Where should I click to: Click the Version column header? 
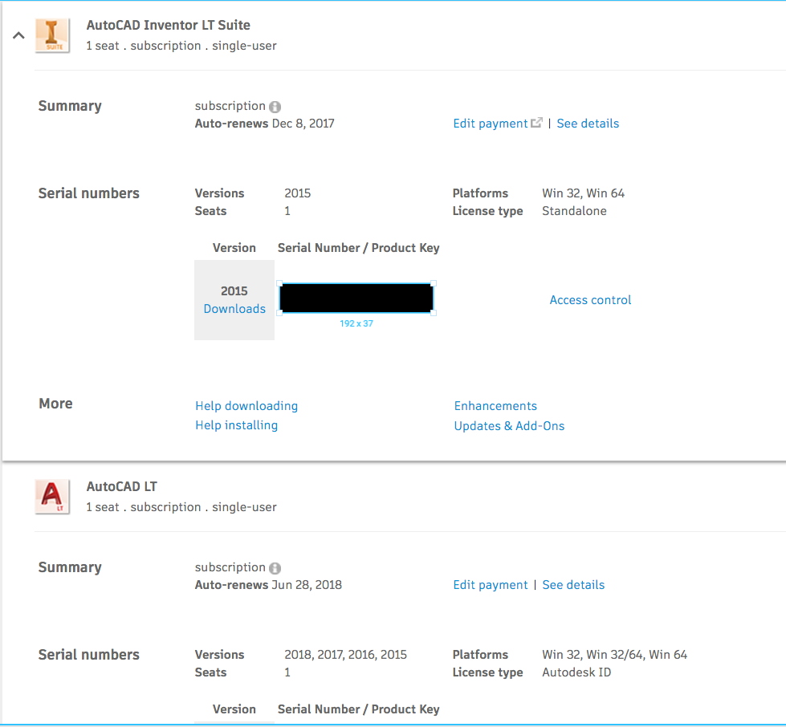pos(234,247)
